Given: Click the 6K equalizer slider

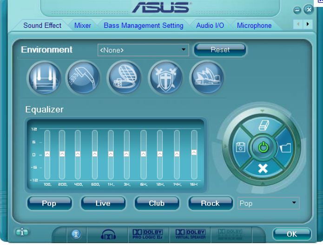Looking at the screenshot, I should 143,154.
